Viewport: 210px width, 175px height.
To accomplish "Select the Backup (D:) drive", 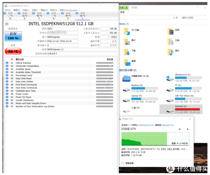I will tap(140, 88).
